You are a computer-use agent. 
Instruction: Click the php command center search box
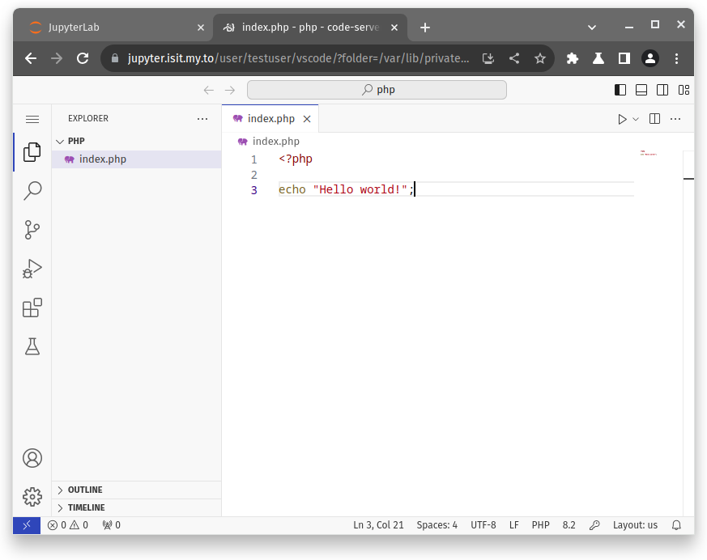point(377,90)
